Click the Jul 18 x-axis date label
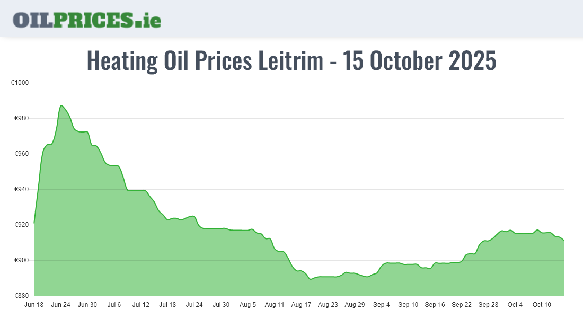 pyautogui.click(x=167, y=305)
